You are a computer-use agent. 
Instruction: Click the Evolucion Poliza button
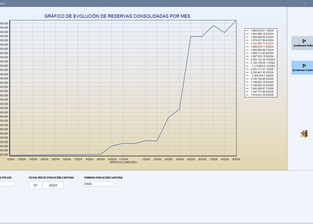pos(302,43)
